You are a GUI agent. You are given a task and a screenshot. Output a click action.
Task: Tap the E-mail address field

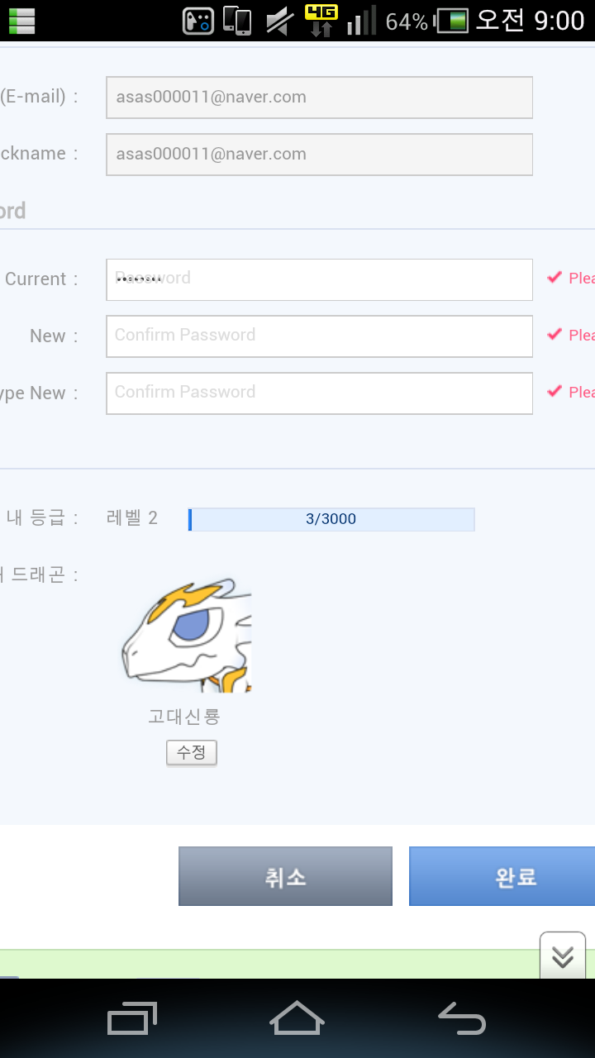(319, 98)
